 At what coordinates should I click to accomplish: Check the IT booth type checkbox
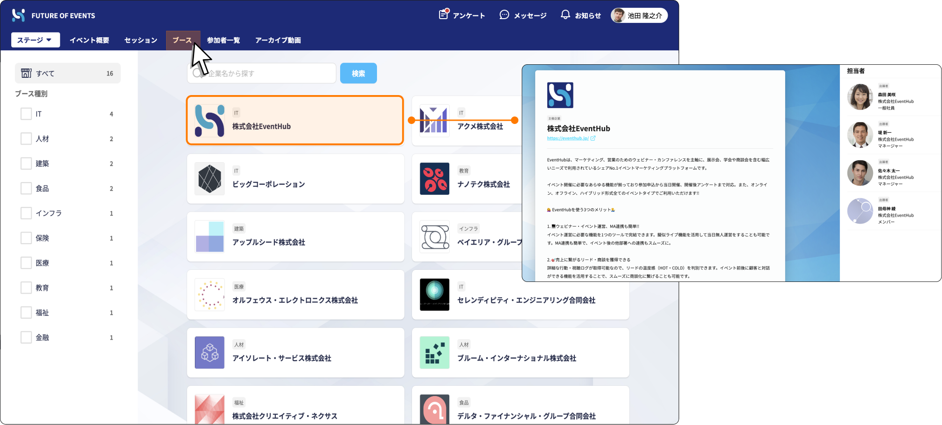coord(26,114)
